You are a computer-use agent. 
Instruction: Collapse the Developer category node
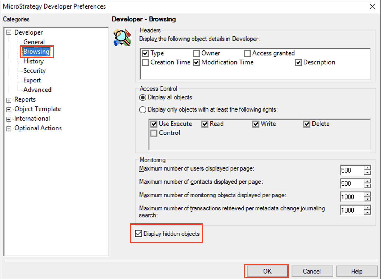coord(9,32)
